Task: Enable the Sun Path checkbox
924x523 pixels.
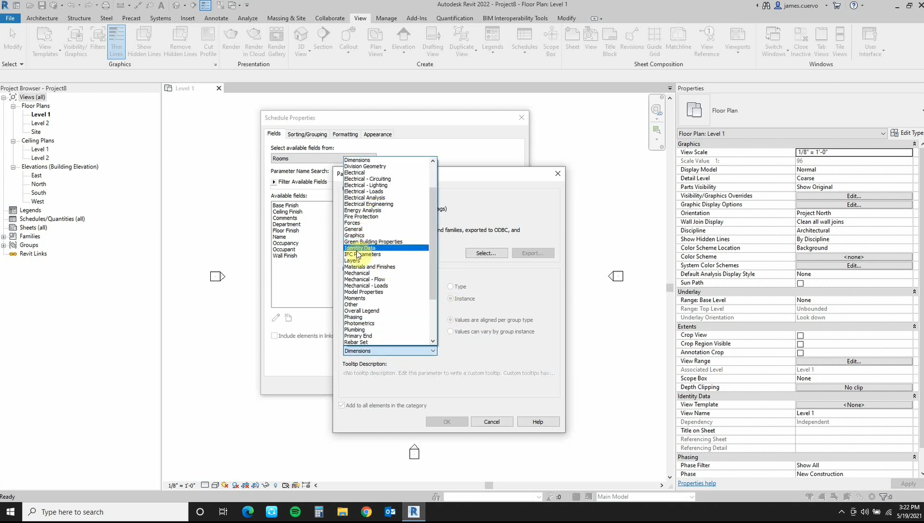Action: (800, 283)
